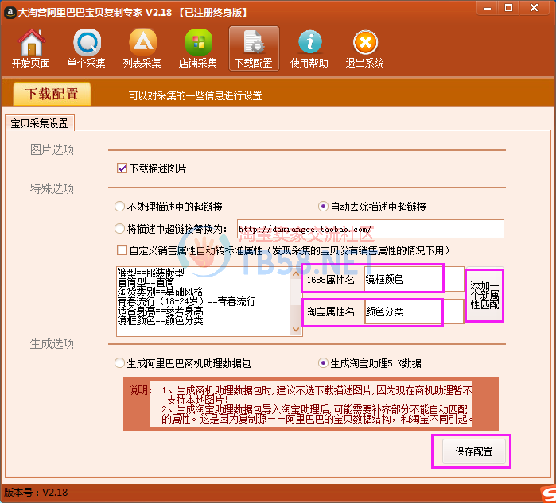Screen dimensions: 556x503
Task: Click the 保存配置 button
Action: click(473, 451)
